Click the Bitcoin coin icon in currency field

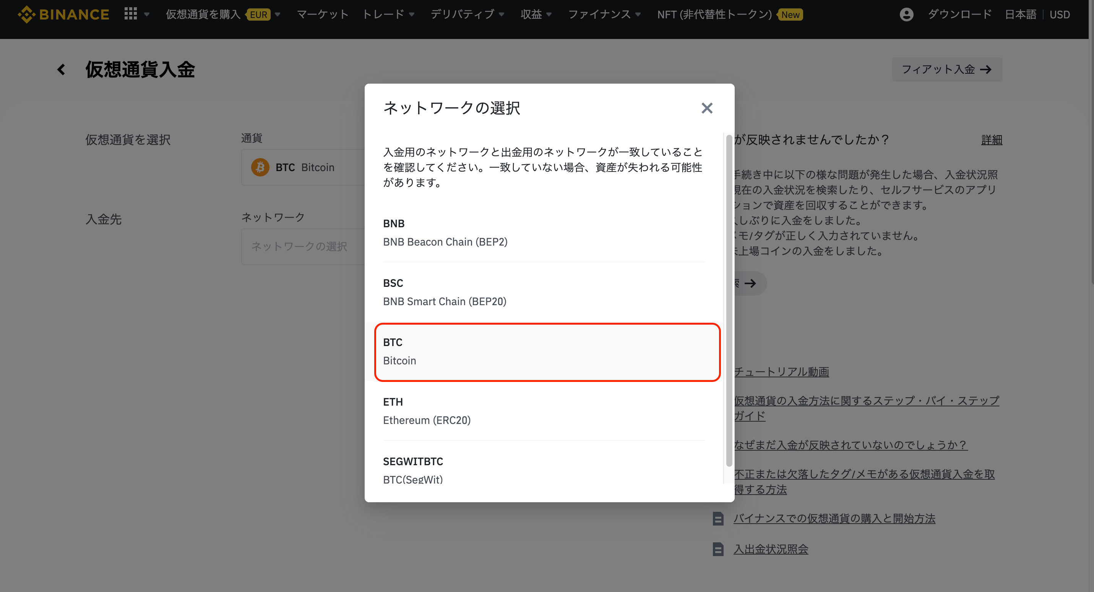pos(260,167)
